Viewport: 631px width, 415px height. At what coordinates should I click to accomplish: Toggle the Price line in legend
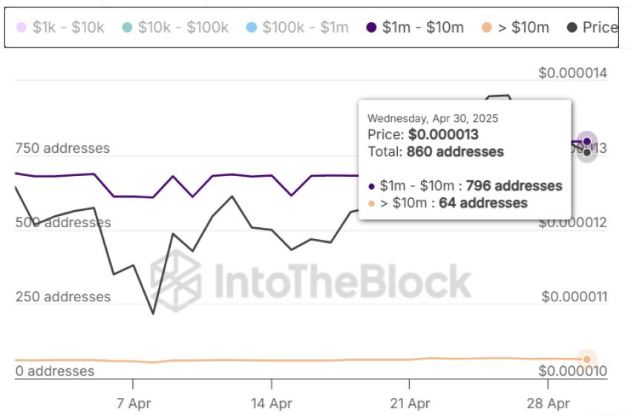coord(592,27)
